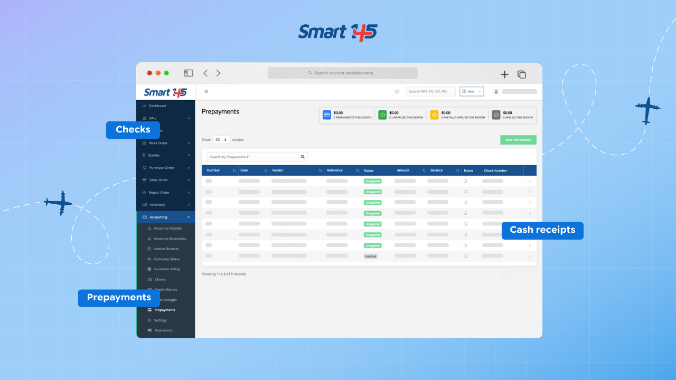
Task: Sort by Vendor using the sort arrows
Action: tap(321, 170)
